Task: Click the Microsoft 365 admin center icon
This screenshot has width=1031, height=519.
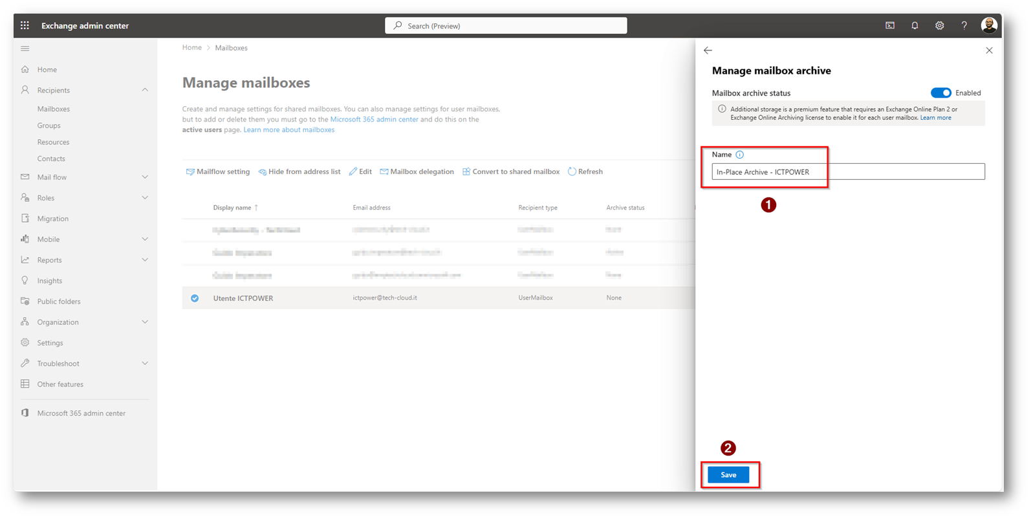Action: [x=25, y=413]
